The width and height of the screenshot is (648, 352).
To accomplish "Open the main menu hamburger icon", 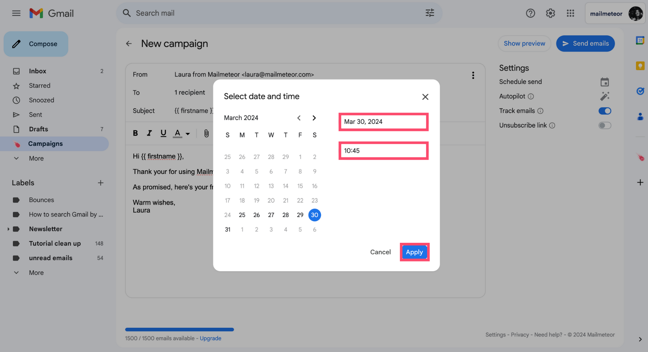I will 16,13.
